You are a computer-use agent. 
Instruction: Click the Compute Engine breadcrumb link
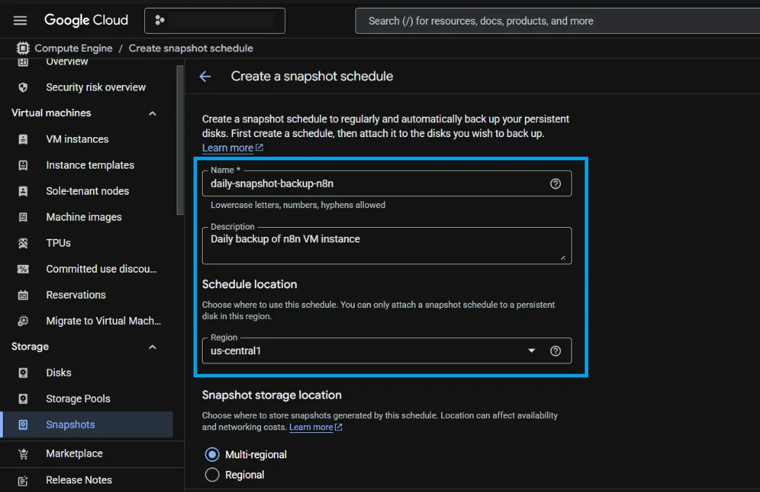click(74, 48)
